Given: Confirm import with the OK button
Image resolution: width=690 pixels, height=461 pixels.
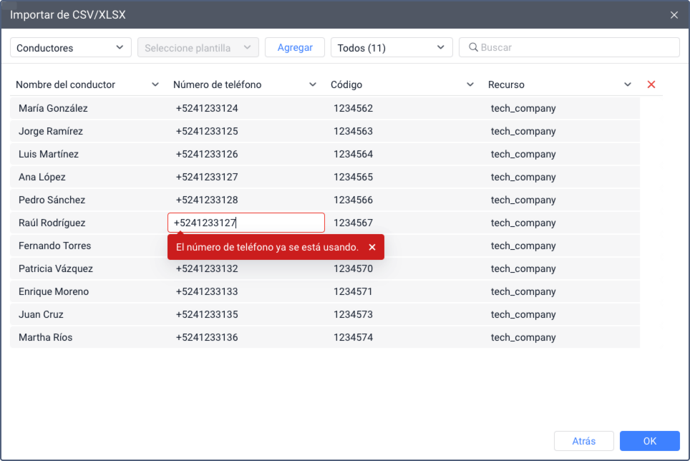Looking at the screenshot, I should click(x=649, y=441).
